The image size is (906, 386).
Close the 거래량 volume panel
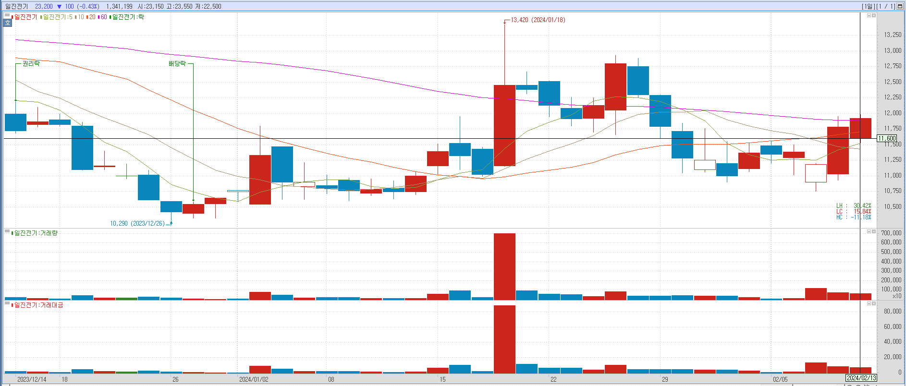click(x=874, y=231)
